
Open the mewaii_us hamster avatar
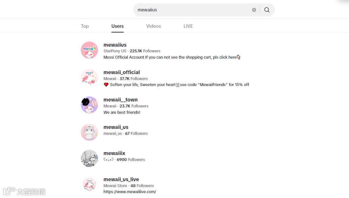[x=89, y=132]
